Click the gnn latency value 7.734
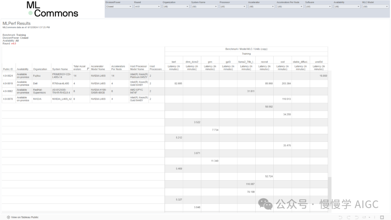 pyautogui.click(x=215, y=130)
